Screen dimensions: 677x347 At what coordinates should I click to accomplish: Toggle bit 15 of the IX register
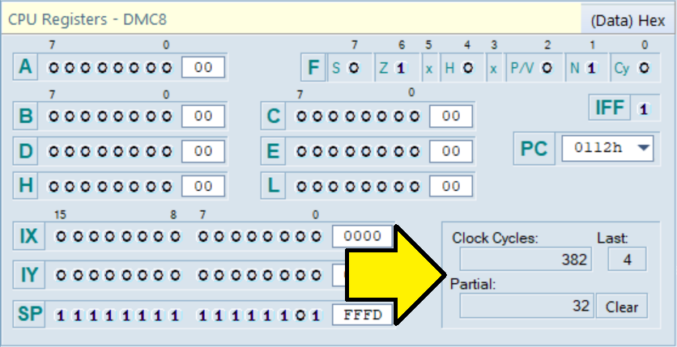pos(62,236)
